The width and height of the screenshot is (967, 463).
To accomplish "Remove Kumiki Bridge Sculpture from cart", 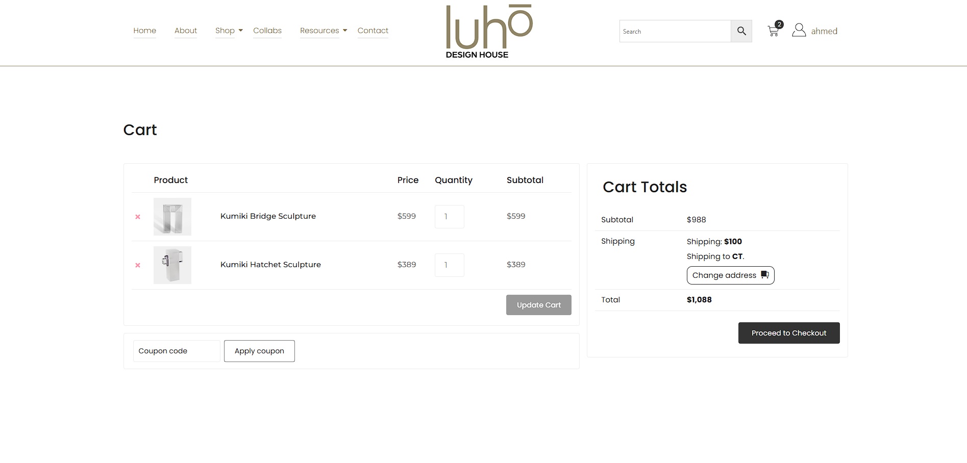I will tap(138, 217).
